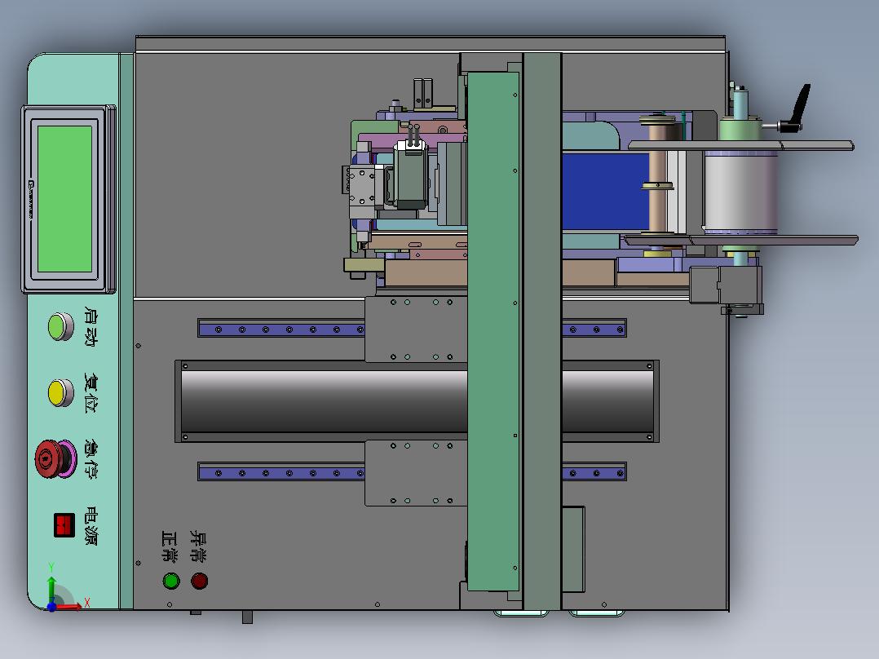This screenshot has height=659, width=879.
Task: Select the 复位 text label
Action: click(x=91, y=392)
